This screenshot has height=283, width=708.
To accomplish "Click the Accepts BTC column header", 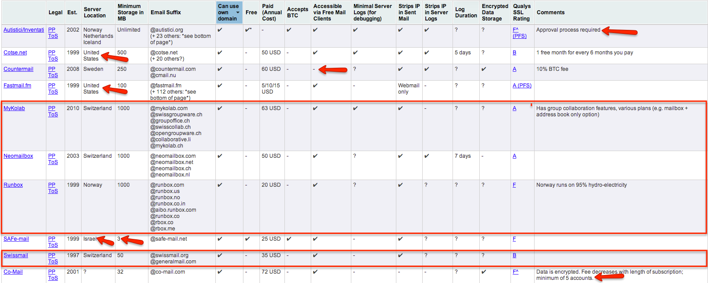I will tap(297, 12).
